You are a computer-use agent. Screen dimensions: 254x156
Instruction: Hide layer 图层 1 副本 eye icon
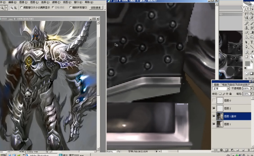(214, 116)
